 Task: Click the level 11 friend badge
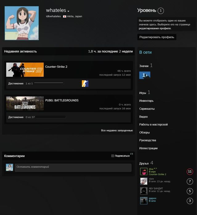click(x=190, y=172)
